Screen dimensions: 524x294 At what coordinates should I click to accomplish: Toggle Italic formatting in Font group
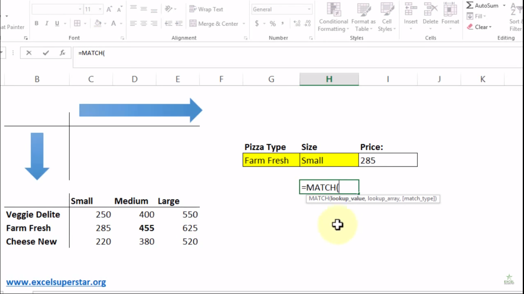[x=47, y=24]
